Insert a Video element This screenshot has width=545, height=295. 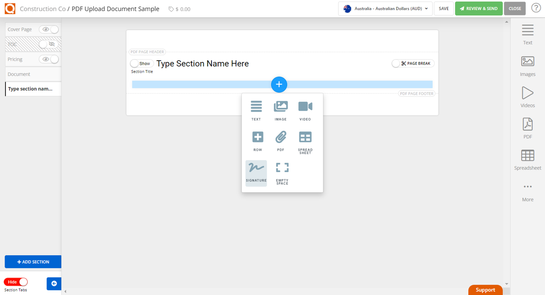click(x=305, y=110)
